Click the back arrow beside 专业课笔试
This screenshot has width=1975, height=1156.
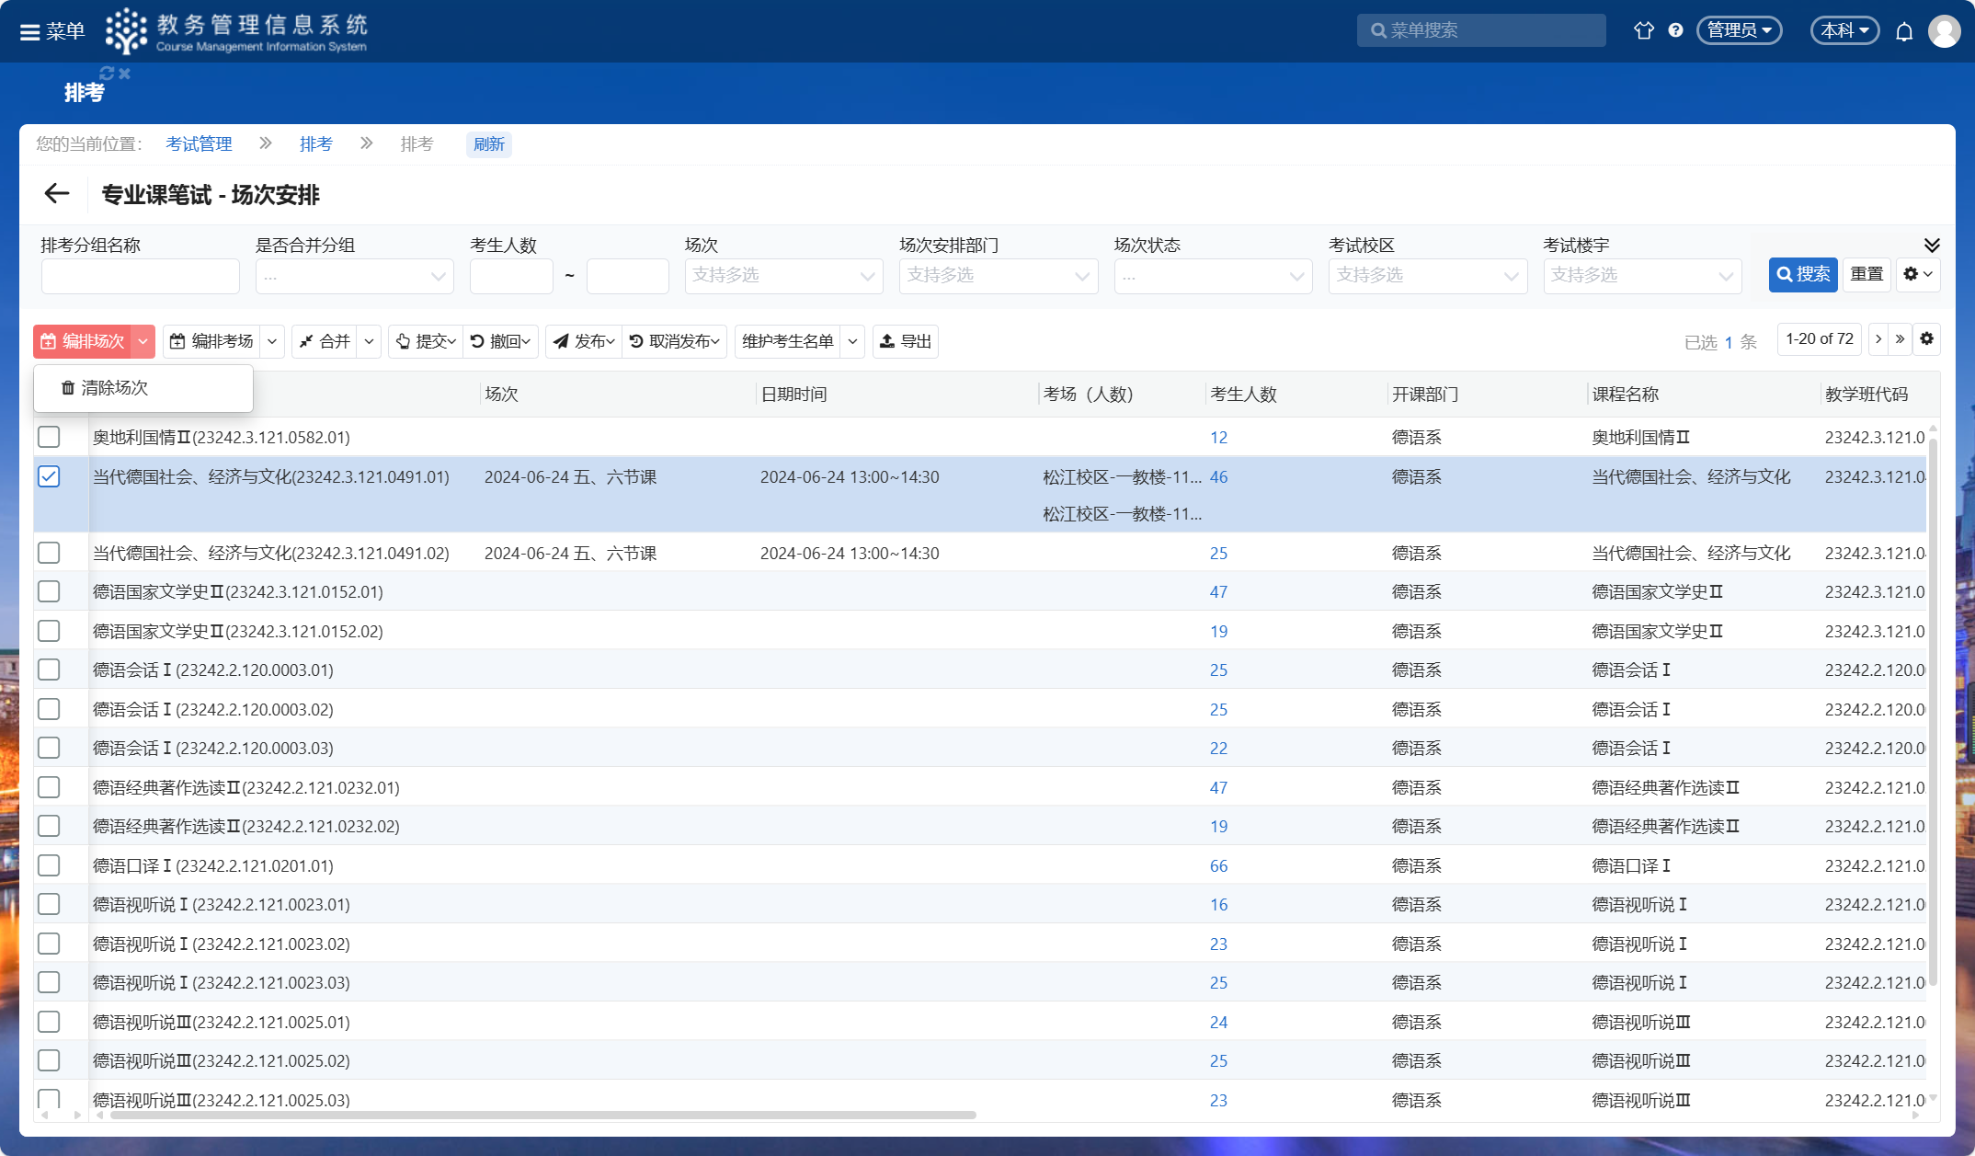57,194
